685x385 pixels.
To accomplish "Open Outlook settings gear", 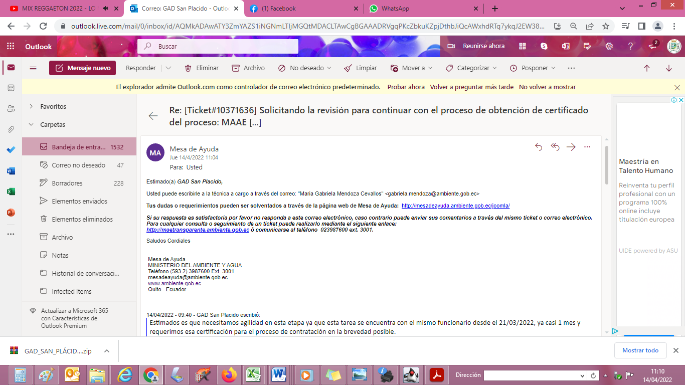I will [609, 46].
